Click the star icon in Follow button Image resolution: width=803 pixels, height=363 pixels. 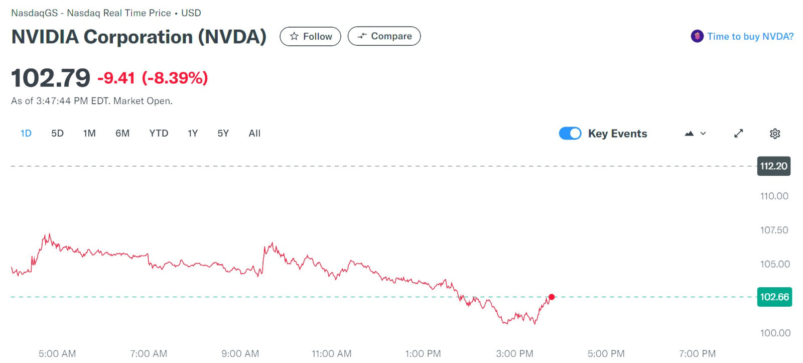click(294, 36)
